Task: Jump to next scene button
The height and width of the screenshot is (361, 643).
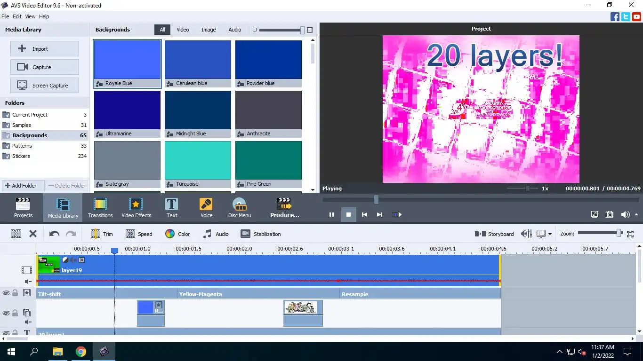Action: click(397, 214)
